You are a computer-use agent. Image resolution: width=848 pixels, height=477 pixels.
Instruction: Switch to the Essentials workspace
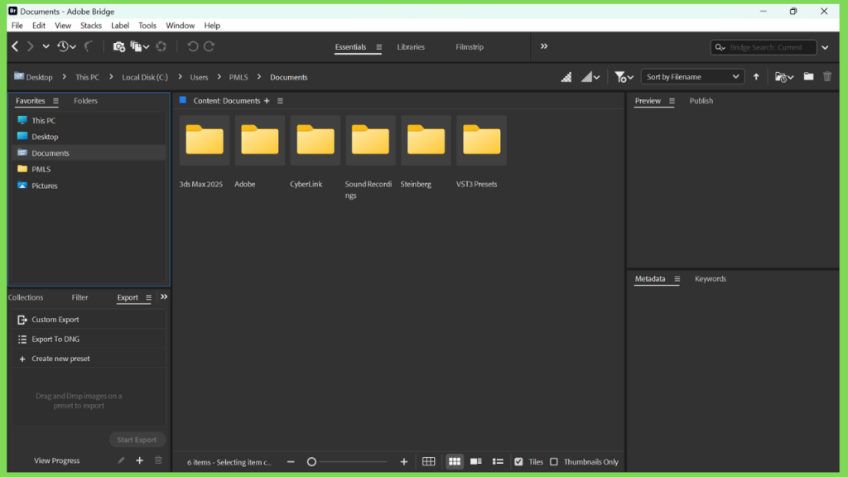[x=350, y=47]
